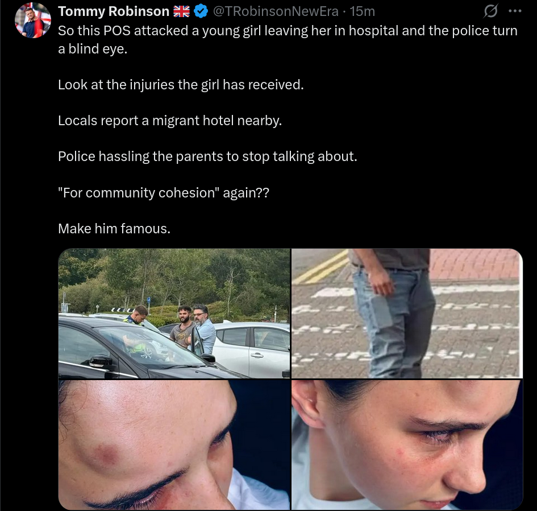Open the three-dot more options menu
Image resolution: width=537 pixels, height=511 pixels.
point(515,11)
